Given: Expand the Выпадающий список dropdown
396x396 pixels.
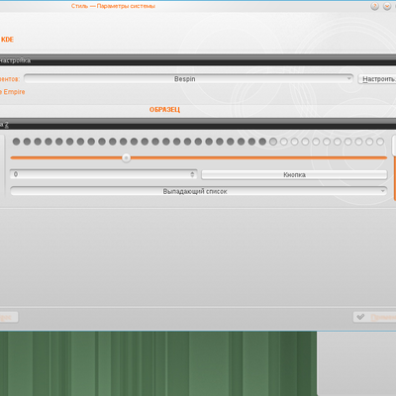Looking at the screenshot, I should [x=198, y=191].
